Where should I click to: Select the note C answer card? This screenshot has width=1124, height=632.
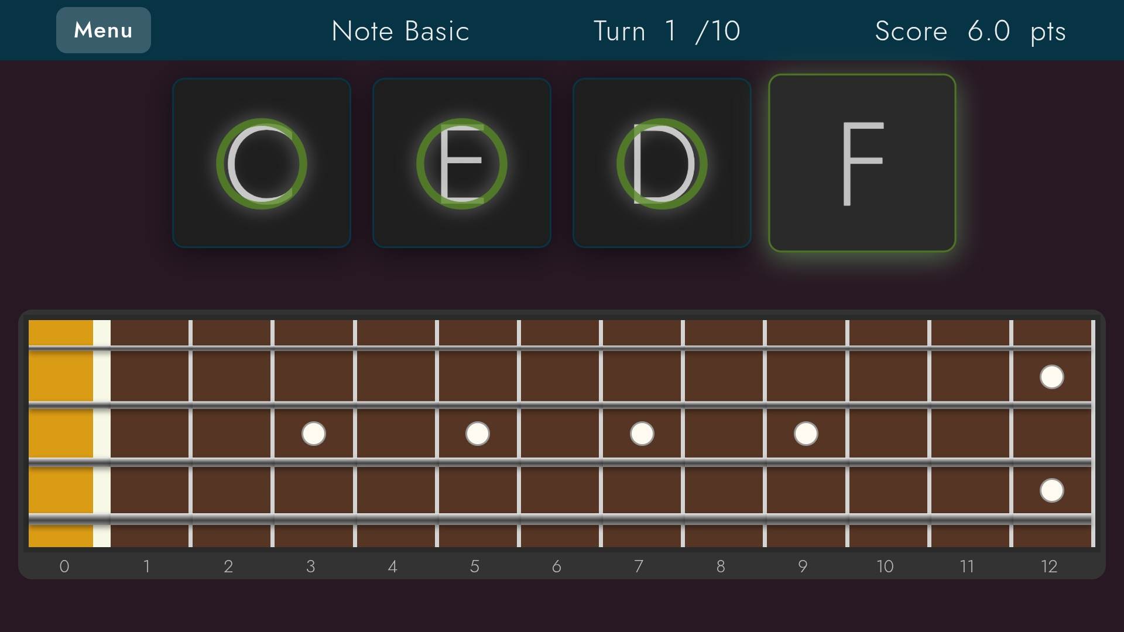[x=262, y=164]
